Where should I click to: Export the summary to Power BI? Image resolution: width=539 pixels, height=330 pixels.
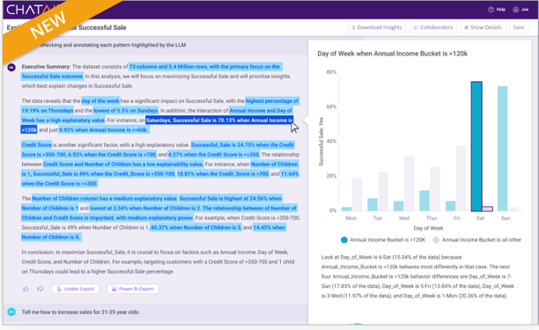tap(133, 289)
